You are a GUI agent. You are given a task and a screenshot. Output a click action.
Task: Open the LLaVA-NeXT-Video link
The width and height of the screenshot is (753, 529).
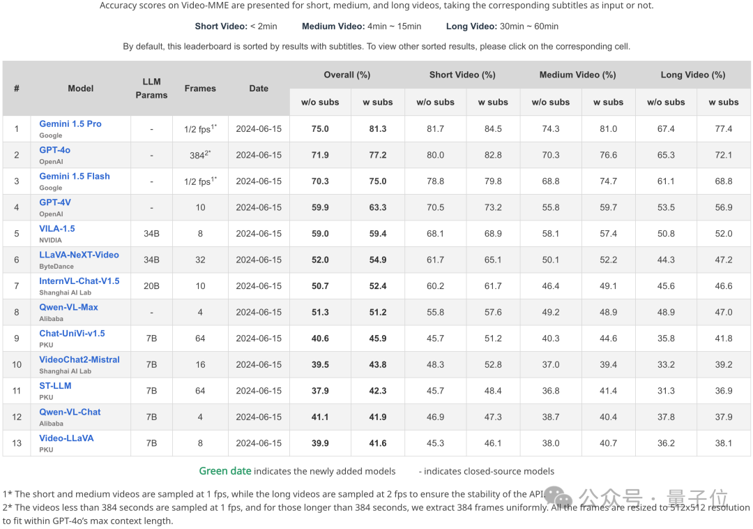click(x=79, y=255)
